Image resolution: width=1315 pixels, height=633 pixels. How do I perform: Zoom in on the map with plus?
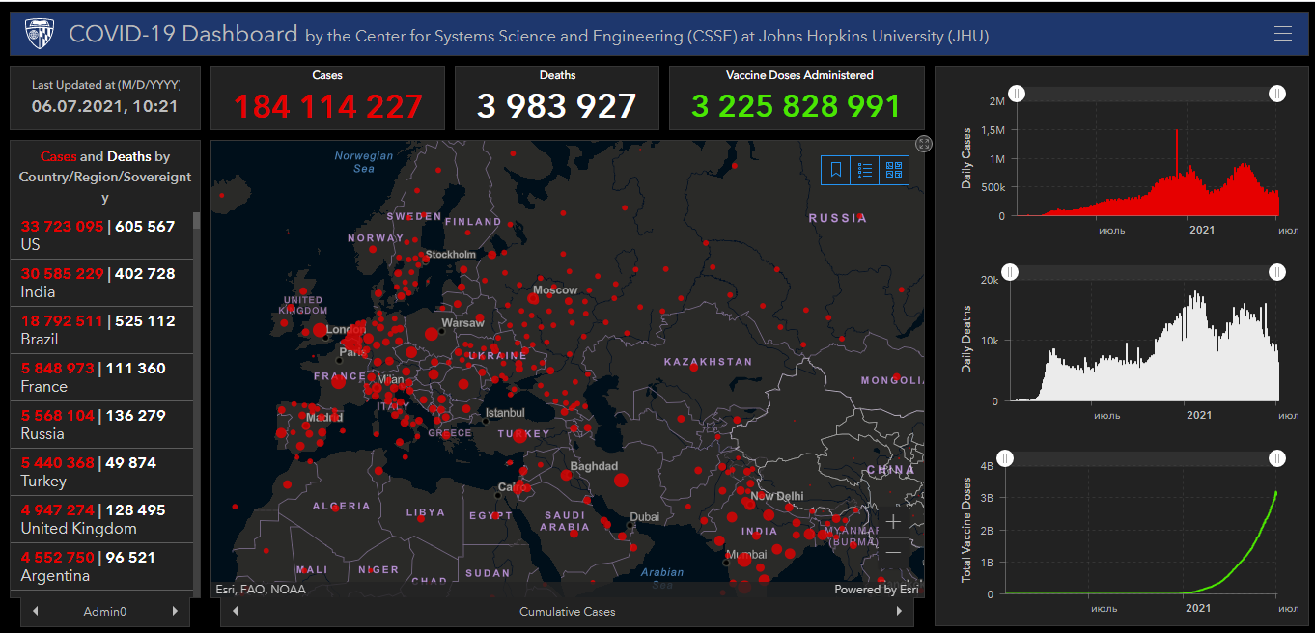(893, 522)
